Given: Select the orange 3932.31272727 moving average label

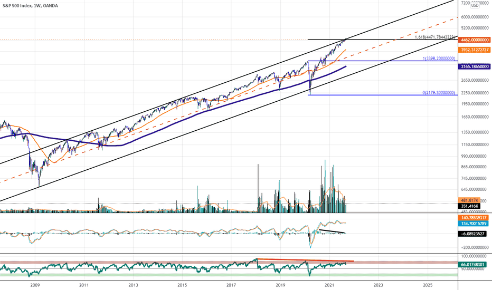Looking at the screenshot, I should click(474, 50).
